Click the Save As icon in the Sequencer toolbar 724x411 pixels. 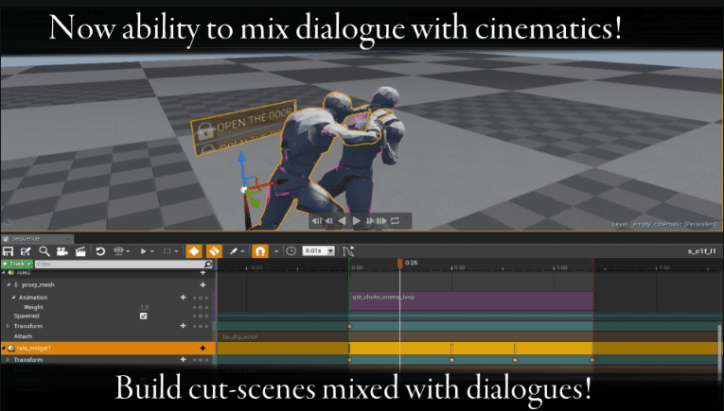click(x=26, y=251)
